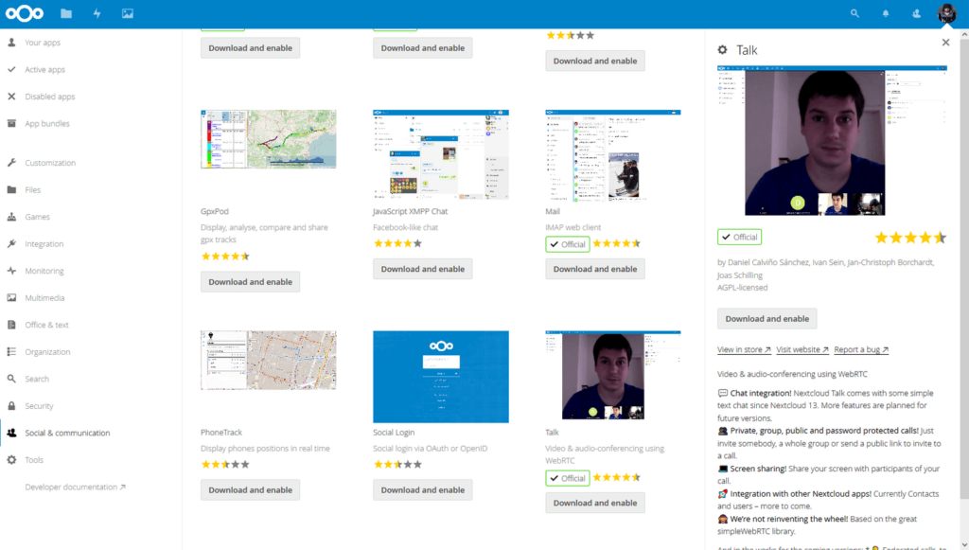Download and enable PhoneTrack
969x550 pixels.
point(250,490)
